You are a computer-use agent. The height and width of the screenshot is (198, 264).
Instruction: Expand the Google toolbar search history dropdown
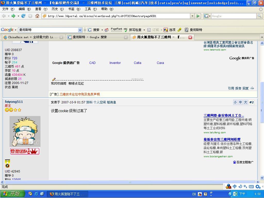click(x=80, y=30)
